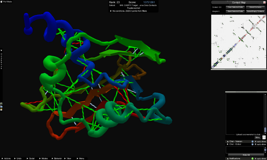267x160 pixels.
Task: Collapse the Chat - Veteran section
Action: (228, 142)
